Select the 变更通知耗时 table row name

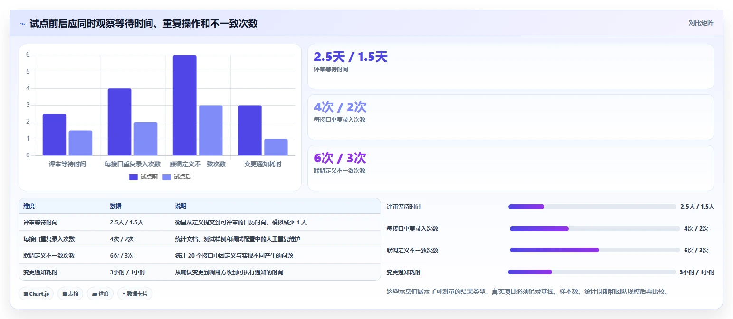(x=40, y=272)
